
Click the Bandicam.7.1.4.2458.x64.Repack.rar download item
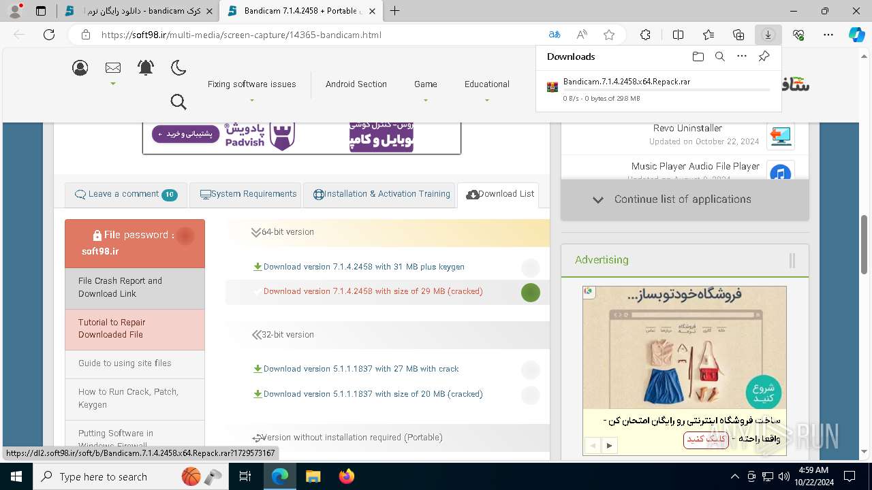[659, 89]
